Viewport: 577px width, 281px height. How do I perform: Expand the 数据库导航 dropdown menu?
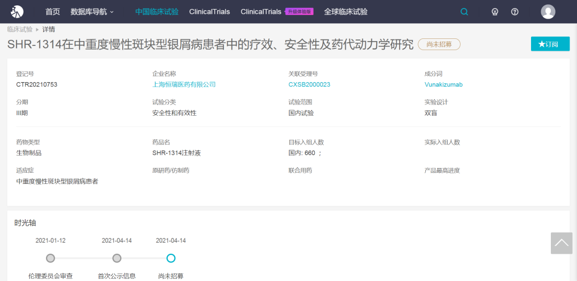coord(92,12)
